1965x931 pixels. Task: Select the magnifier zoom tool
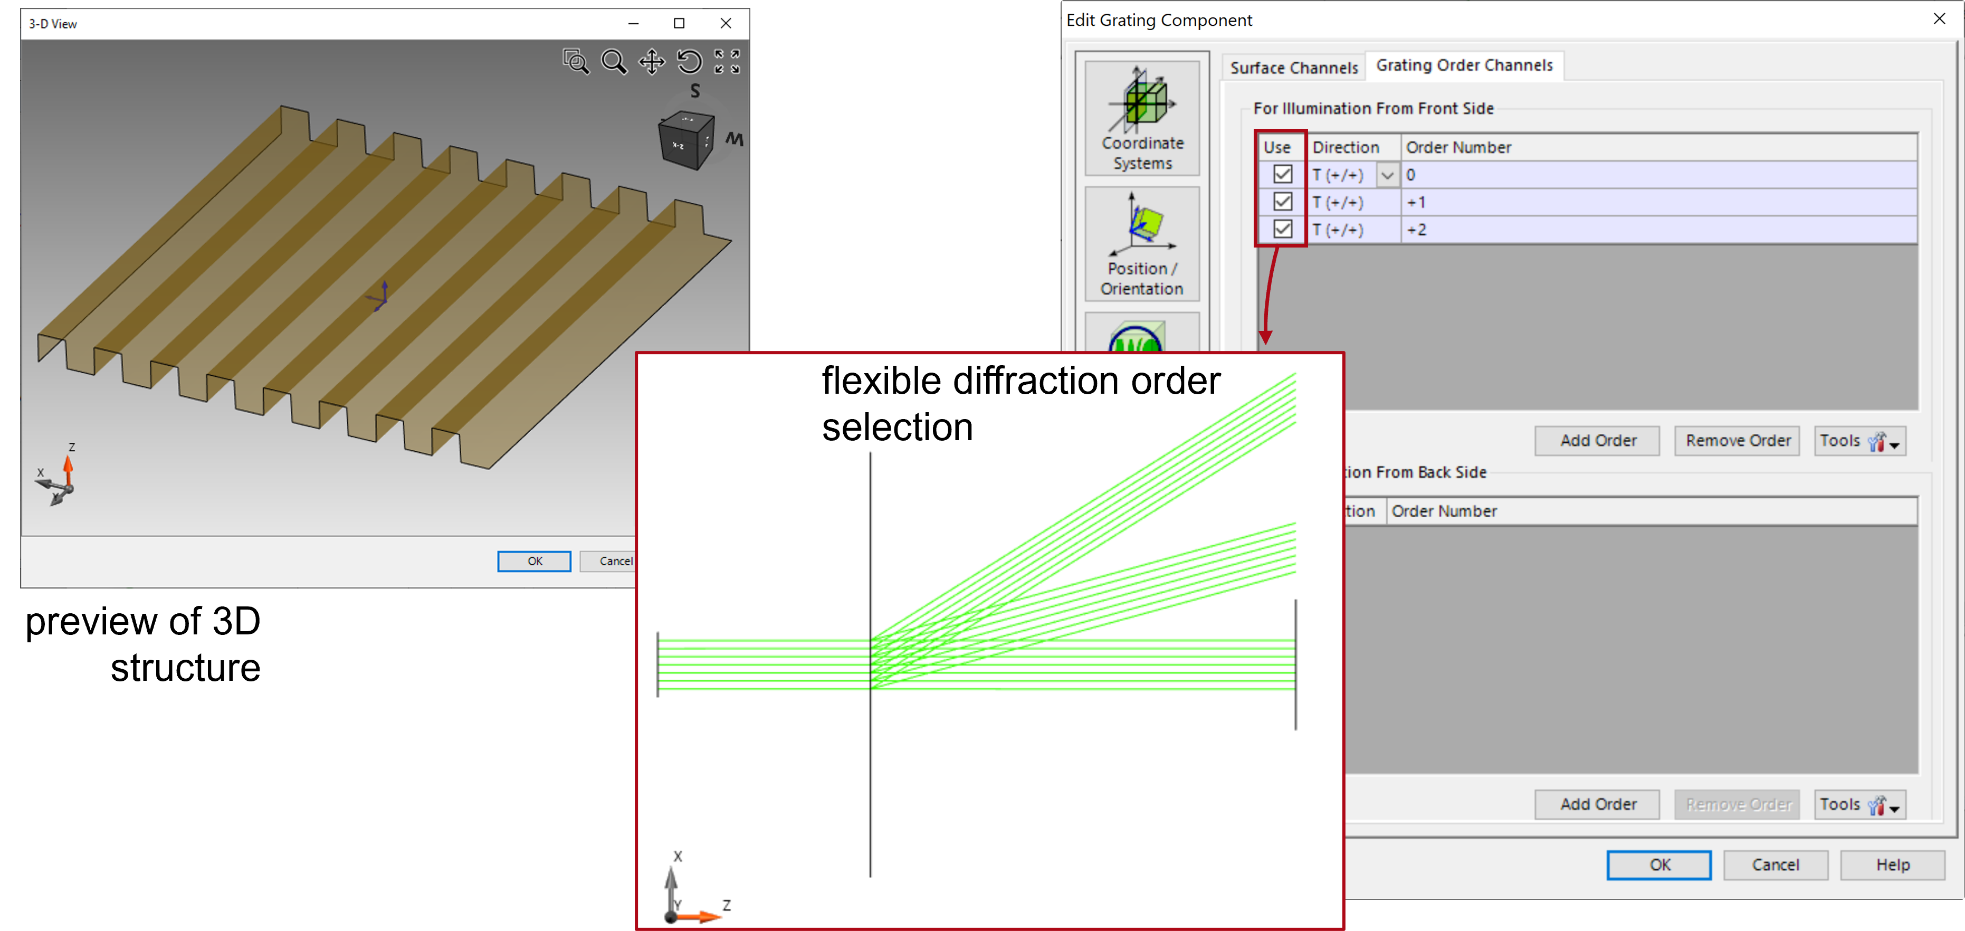tap(613, 61)
